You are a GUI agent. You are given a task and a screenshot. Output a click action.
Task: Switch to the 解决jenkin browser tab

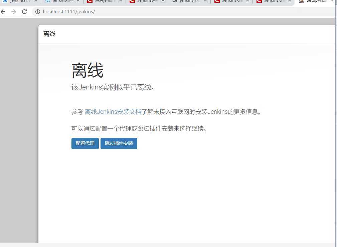coord(105,1)
